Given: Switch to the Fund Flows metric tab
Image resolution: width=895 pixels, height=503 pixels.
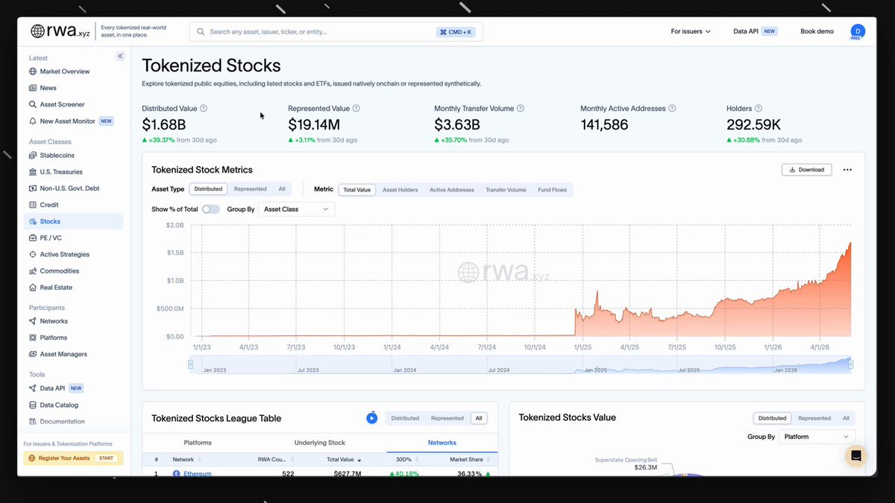Looking at the screenshot, I should tap(553, 190).
